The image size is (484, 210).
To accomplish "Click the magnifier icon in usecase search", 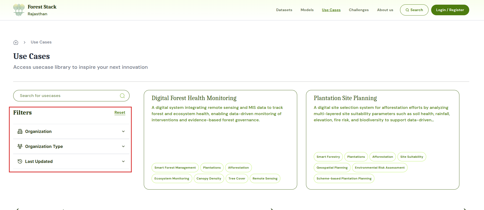I will pos(122,96).
